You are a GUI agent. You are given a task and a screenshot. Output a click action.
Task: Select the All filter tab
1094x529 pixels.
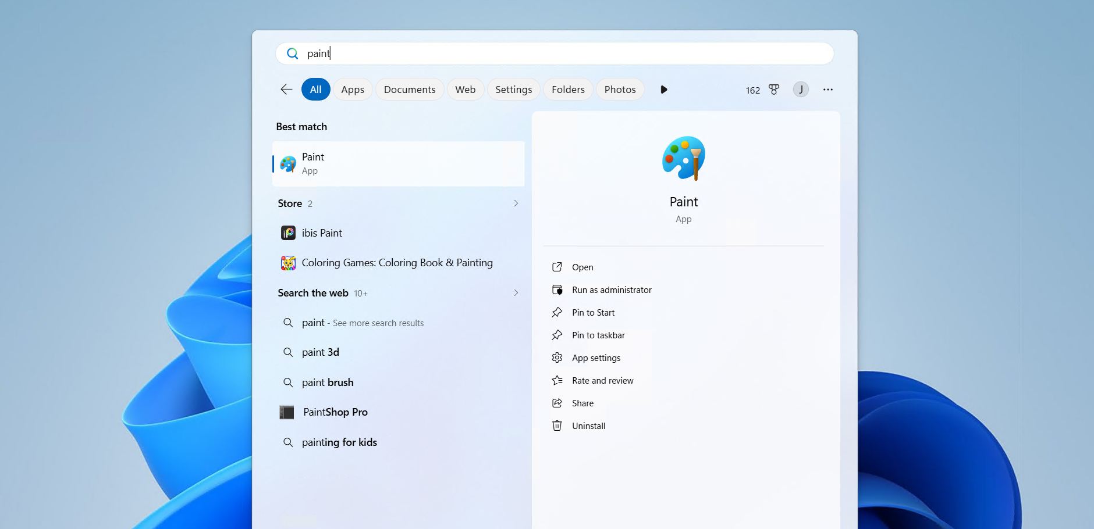[x=316, y=90]
